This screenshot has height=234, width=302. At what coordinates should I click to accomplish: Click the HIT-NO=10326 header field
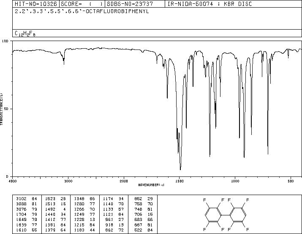[36, 4]
